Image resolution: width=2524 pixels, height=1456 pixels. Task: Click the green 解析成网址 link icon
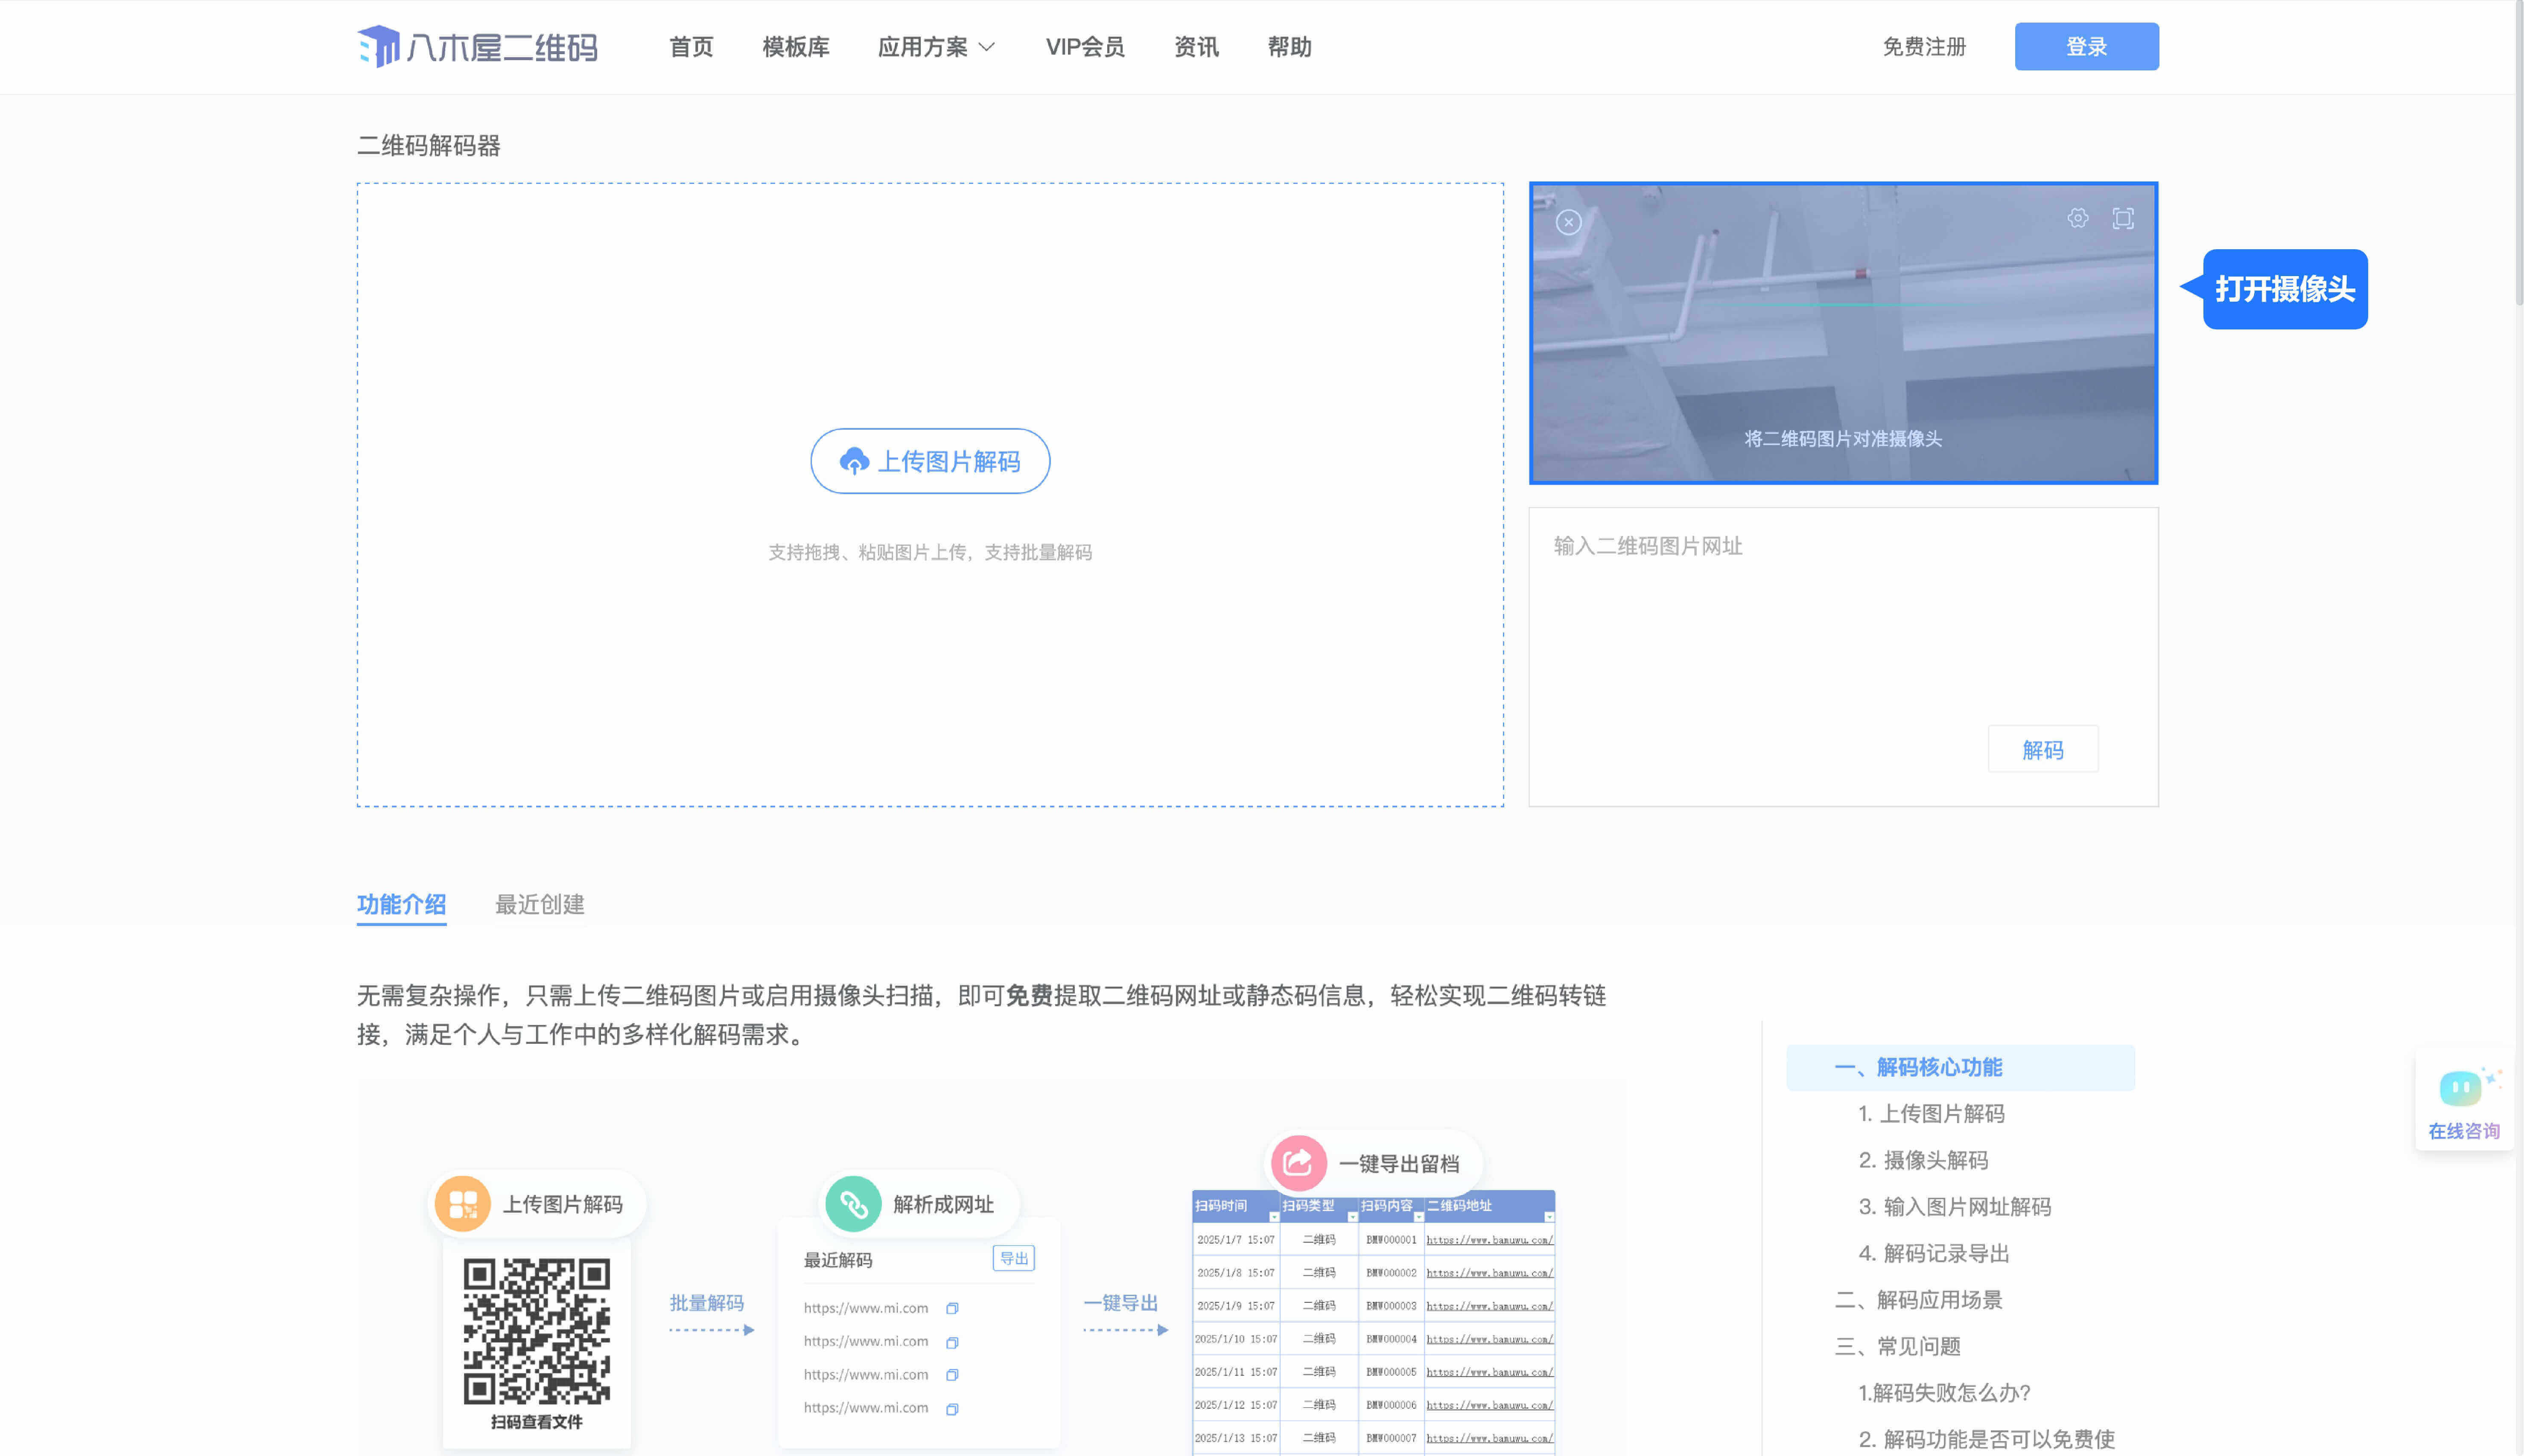[x=853, y=1204]
